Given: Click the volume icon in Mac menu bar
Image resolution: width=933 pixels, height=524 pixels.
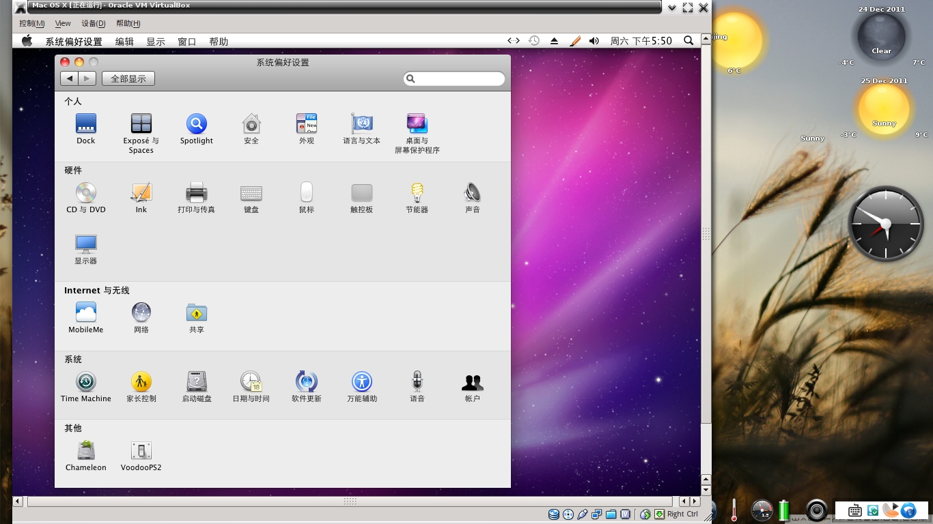Looking at the screenshot, I should (x=594, y=41).
